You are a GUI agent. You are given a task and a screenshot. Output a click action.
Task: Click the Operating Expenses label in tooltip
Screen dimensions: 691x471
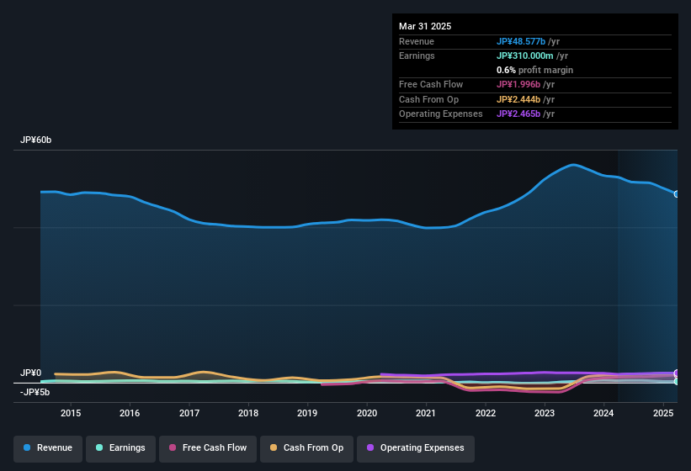pyautogui.click(x=440, y=114)
